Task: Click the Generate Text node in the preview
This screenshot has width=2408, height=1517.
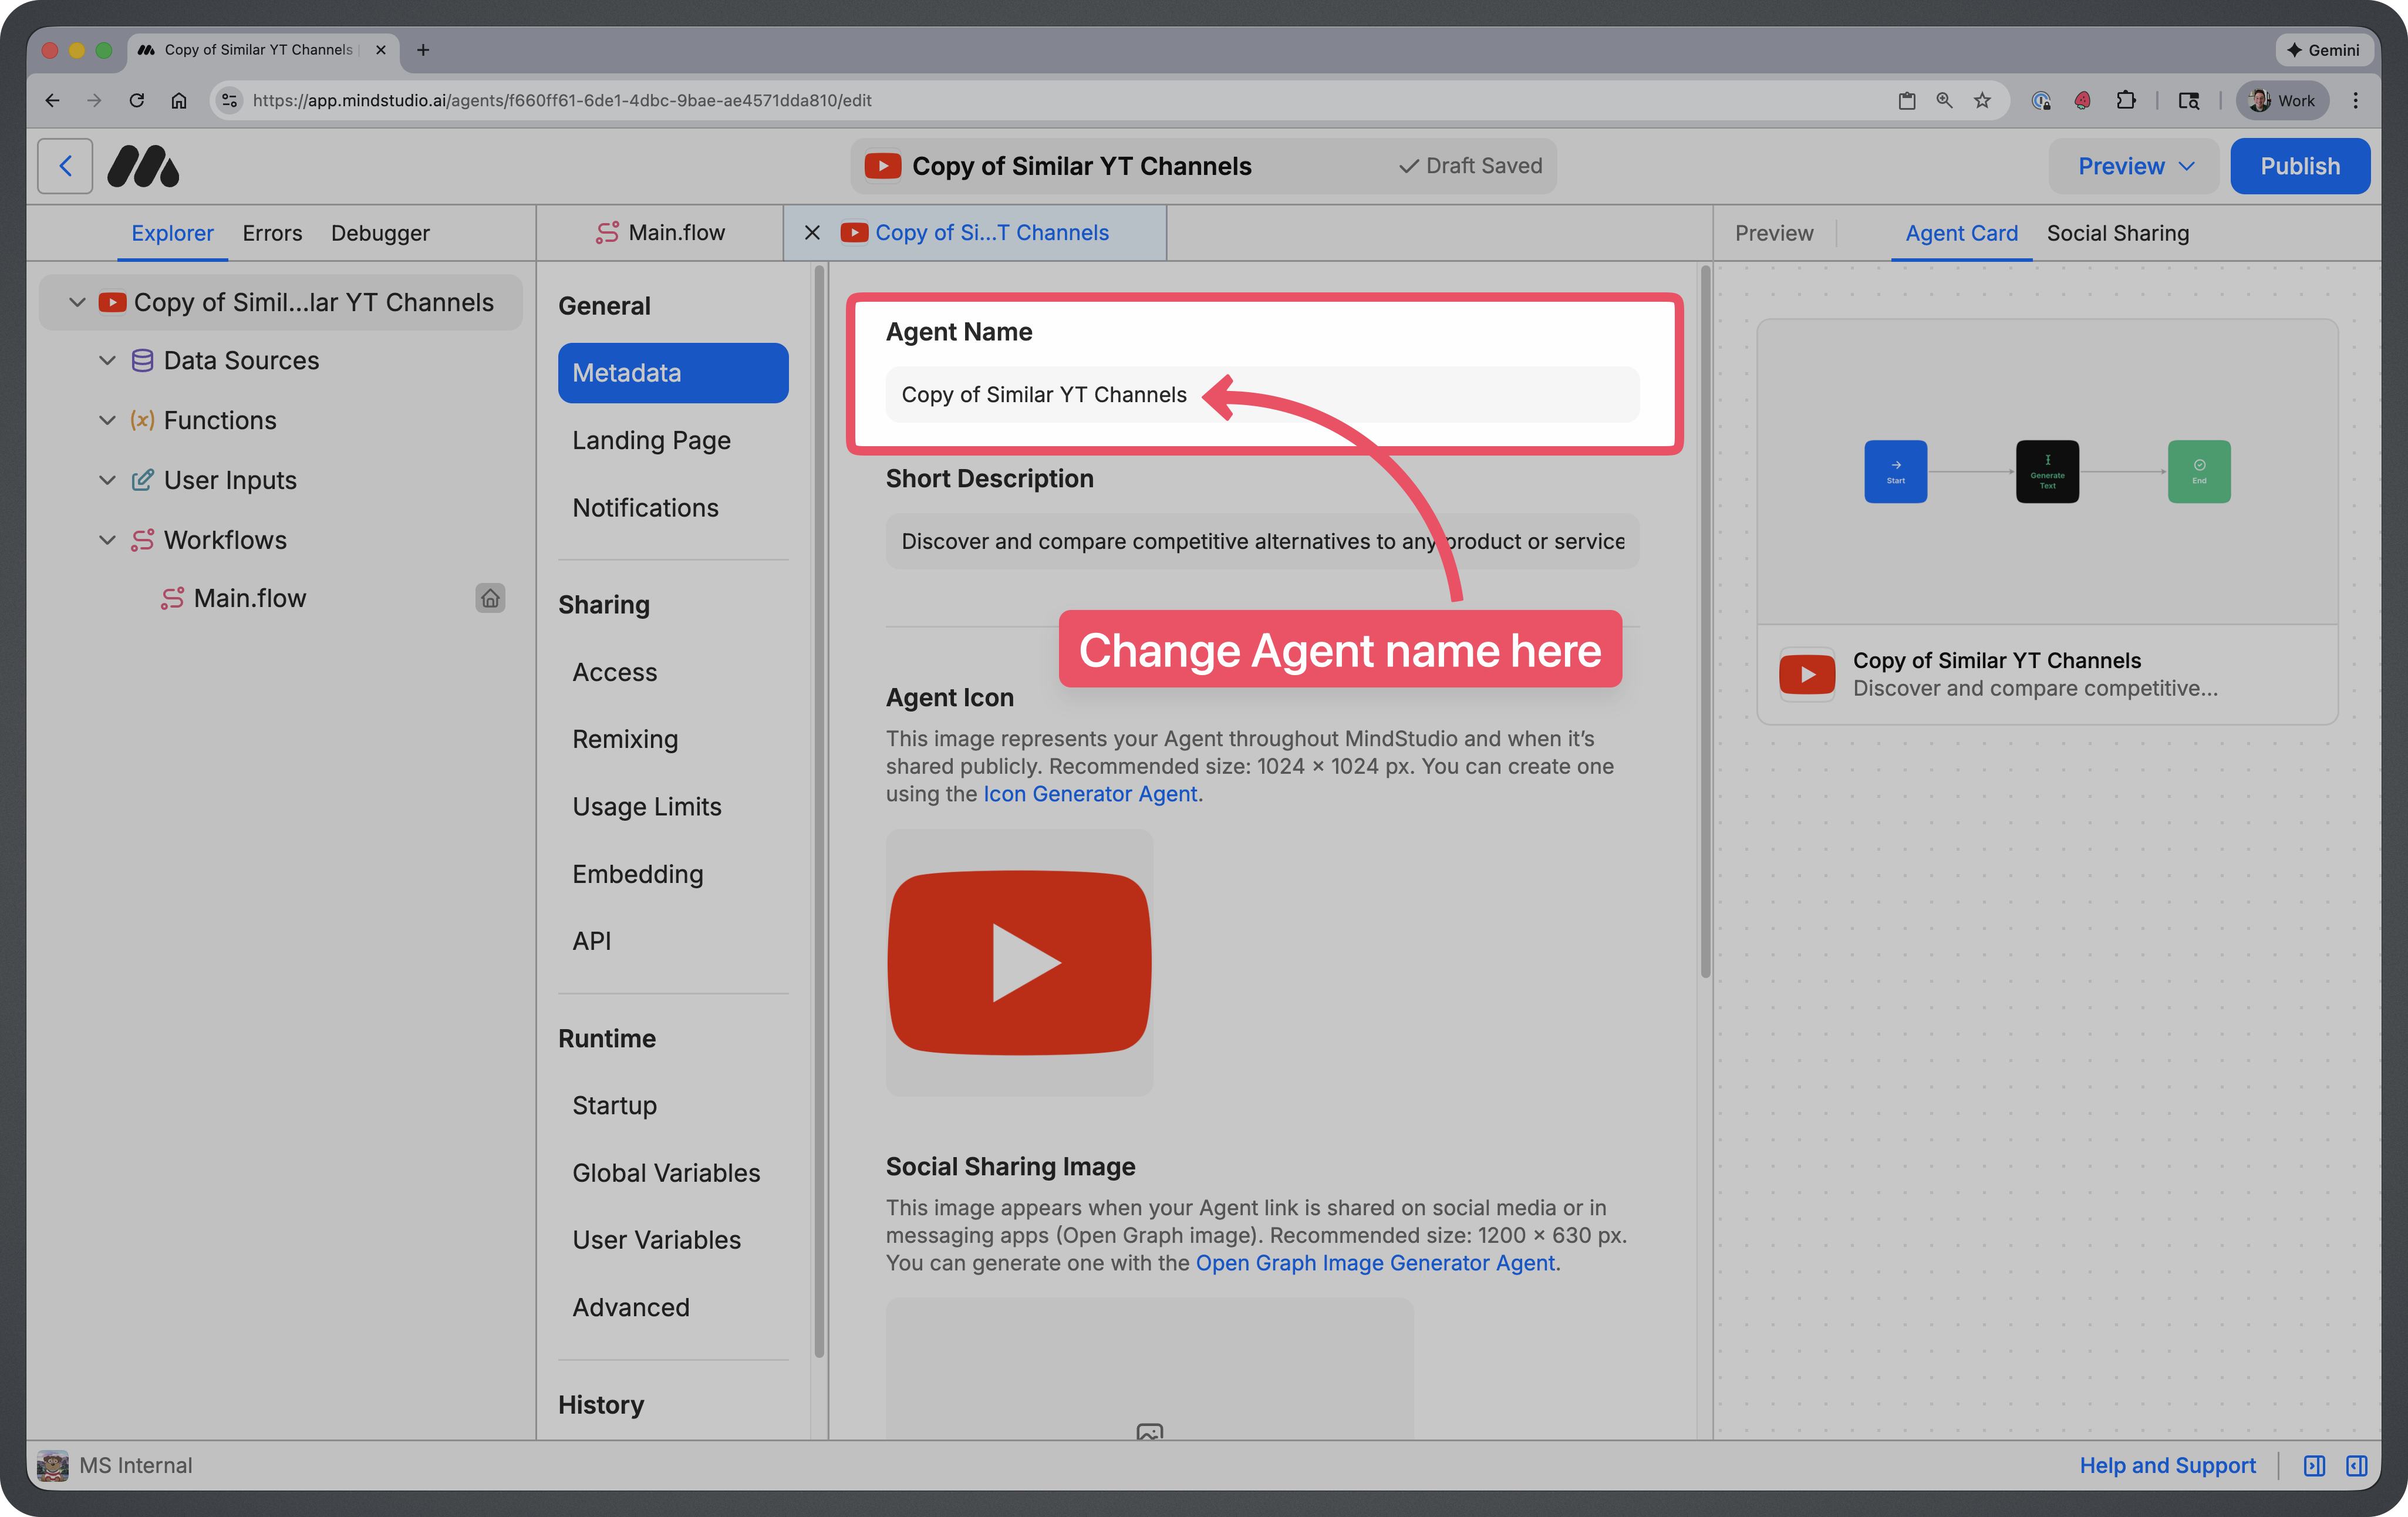Action: click(x=2047, y=471)
